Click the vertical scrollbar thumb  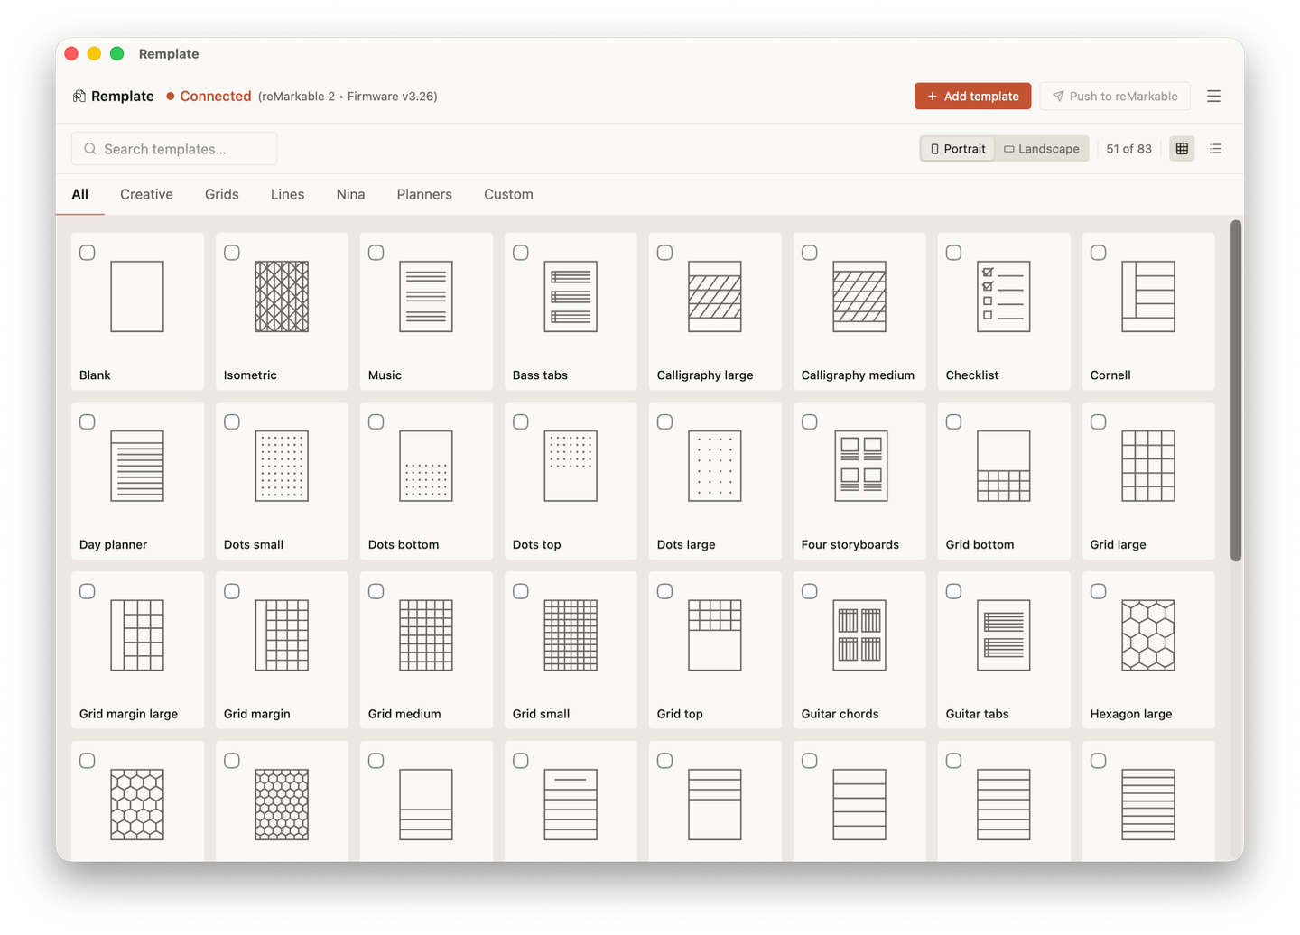(x=1236, y=391)
